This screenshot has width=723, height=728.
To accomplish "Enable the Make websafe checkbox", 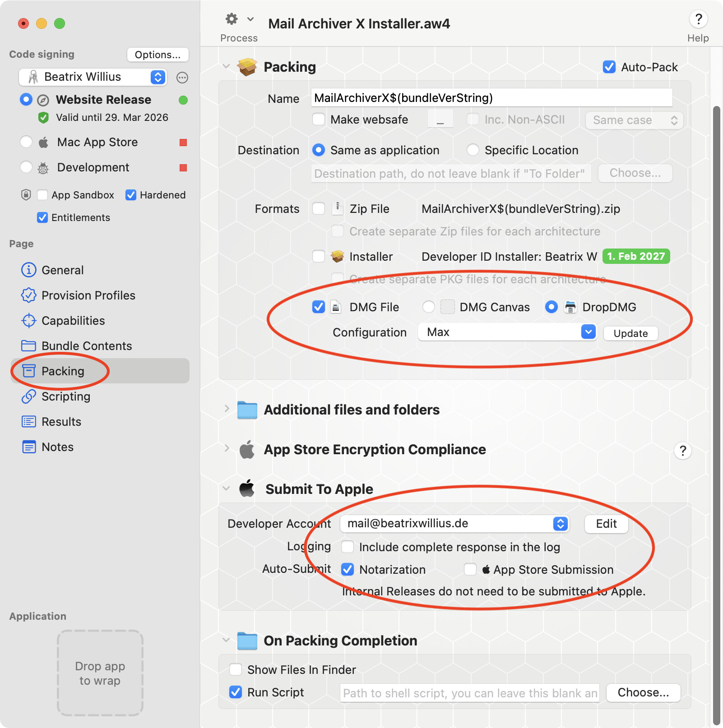I will 319,119.
